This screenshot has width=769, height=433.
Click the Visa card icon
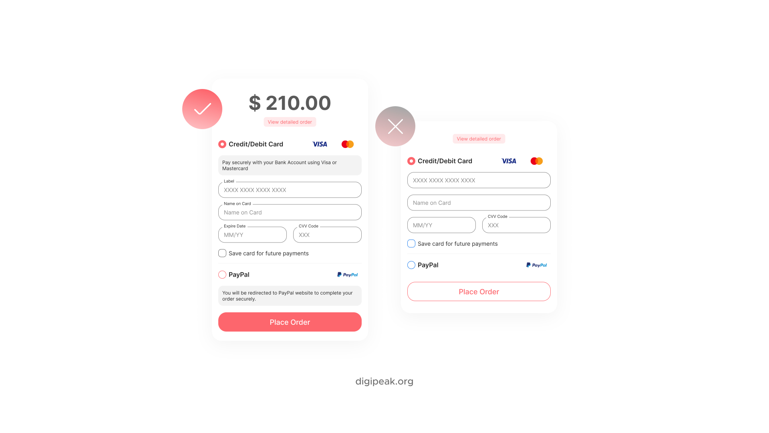tap(320, 144)
